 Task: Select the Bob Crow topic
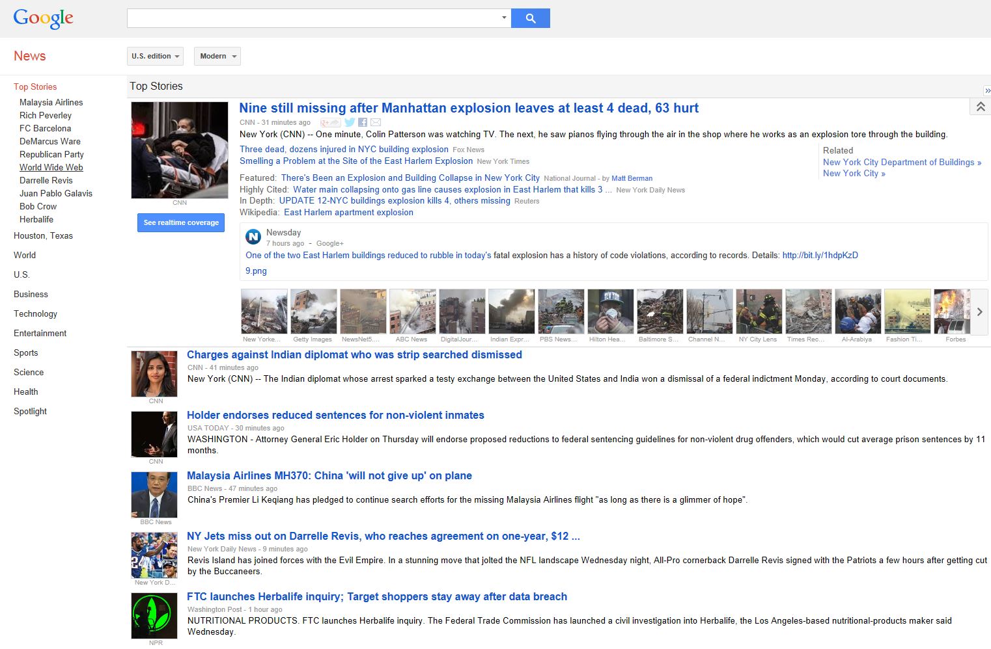38,206
